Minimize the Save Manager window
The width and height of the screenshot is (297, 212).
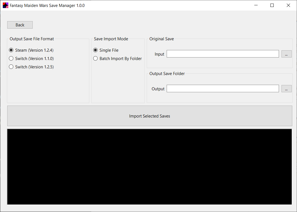pos(256,5)
